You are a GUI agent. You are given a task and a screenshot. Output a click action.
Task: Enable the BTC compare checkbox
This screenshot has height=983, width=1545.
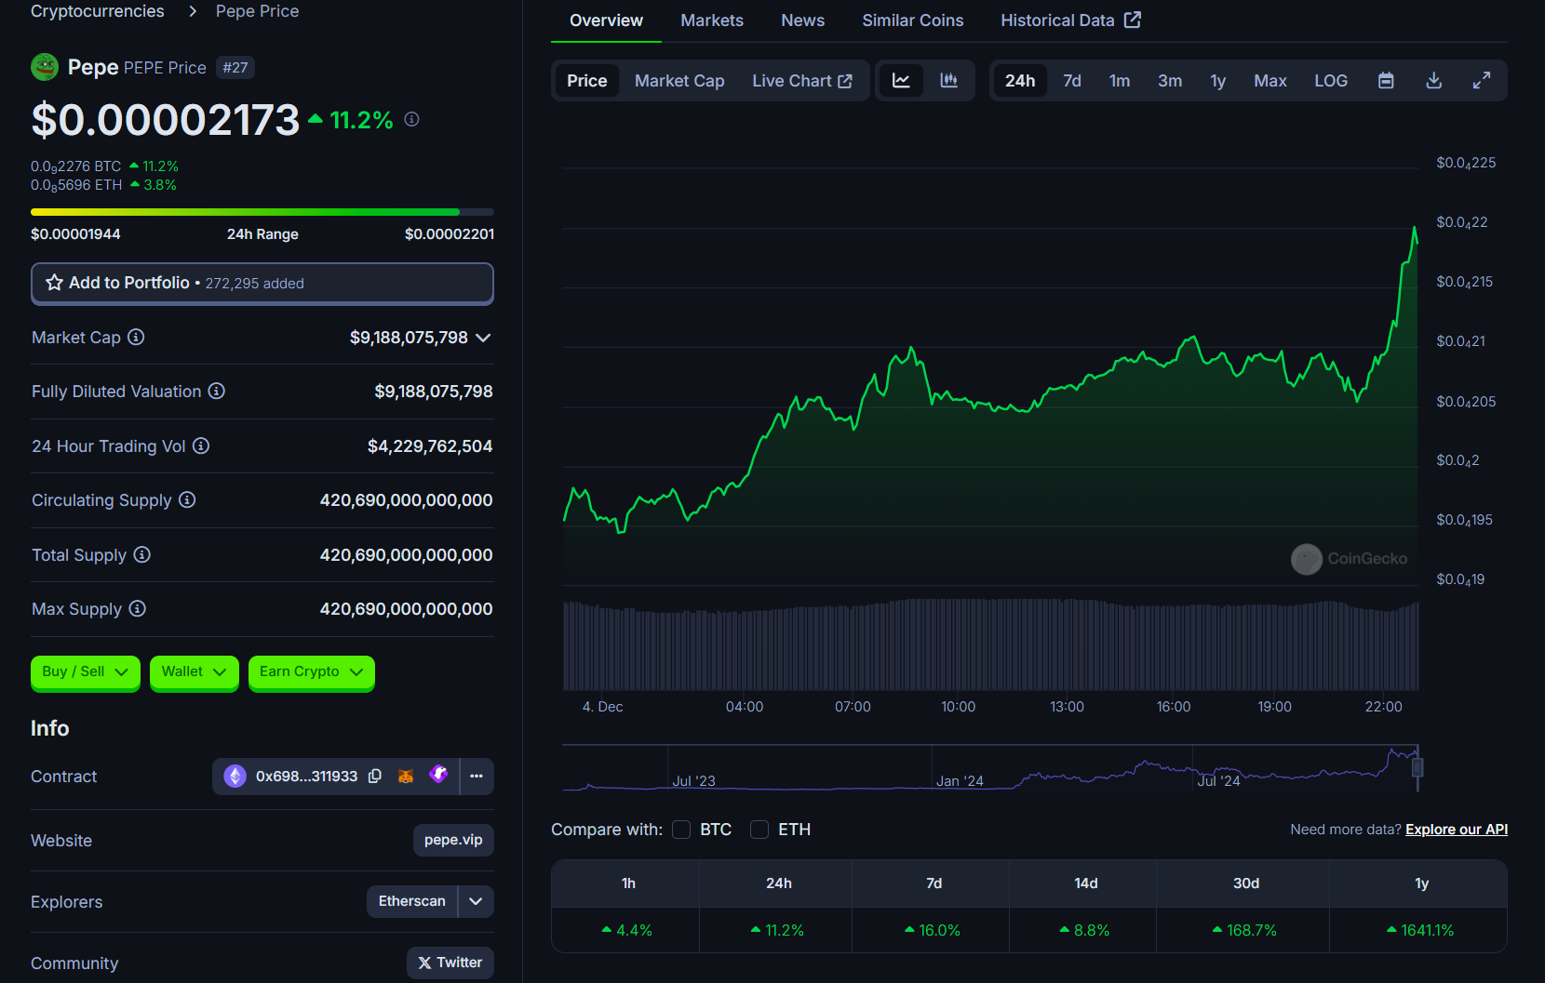pos(681,830)
